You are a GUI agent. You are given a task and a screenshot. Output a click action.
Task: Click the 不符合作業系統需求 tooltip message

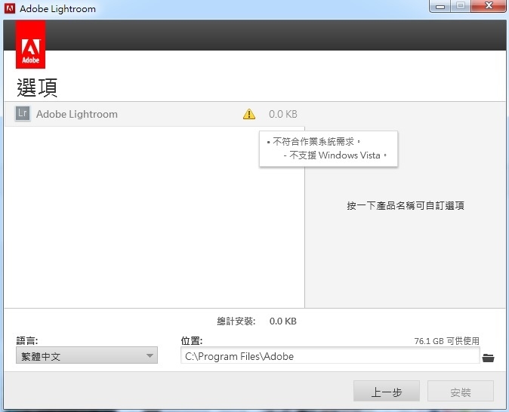pos(313,141)
